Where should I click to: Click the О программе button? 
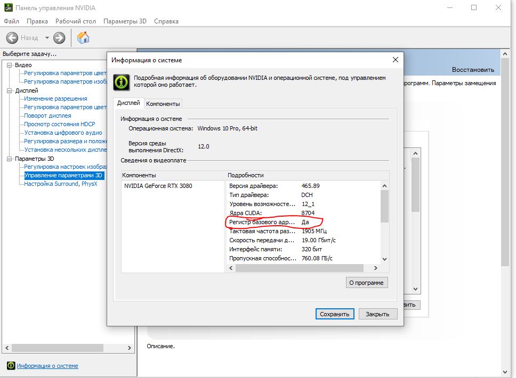(367, 283)
